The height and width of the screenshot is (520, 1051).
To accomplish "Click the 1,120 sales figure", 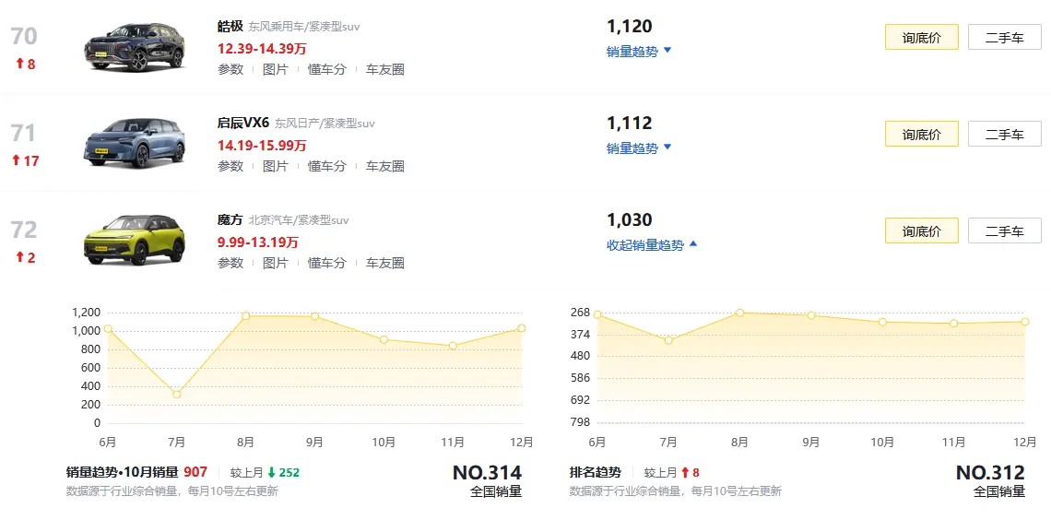I will point(630,27).
